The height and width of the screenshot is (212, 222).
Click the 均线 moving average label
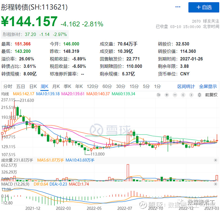(5, 94)
